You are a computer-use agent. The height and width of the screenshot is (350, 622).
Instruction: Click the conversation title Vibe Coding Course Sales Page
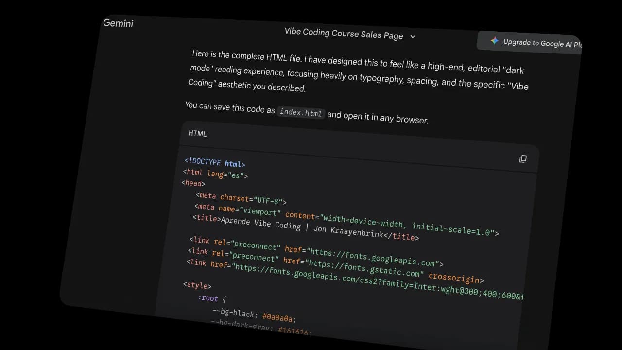point(344,34)
